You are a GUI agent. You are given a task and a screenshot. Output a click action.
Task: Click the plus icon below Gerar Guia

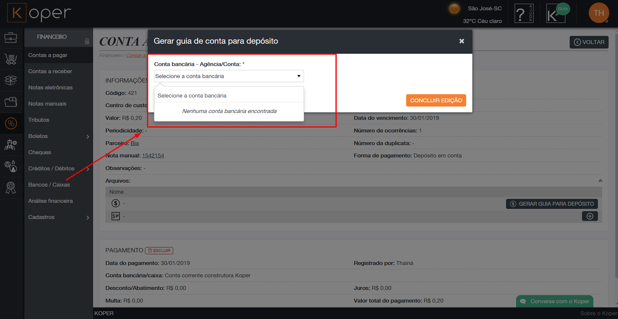[x=589, y=216]
